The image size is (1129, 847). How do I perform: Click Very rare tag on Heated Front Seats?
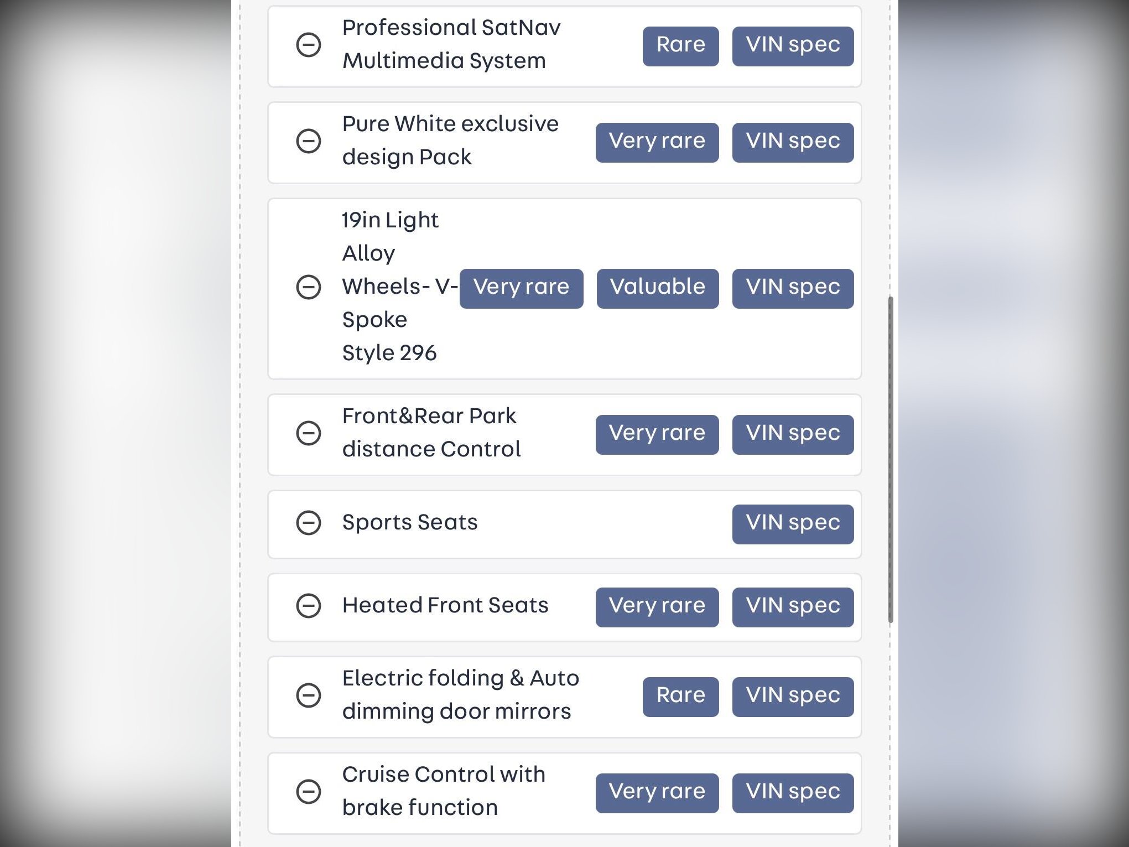point(657,607)
